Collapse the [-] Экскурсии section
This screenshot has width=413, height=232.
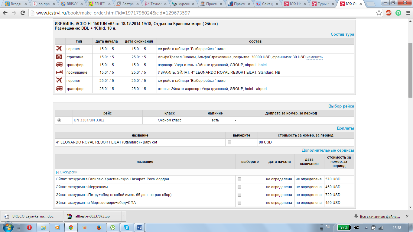pos(67,172)
